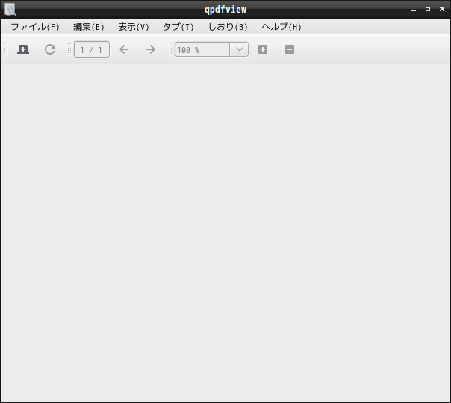
Task: Click the leftmost toolbar drag handle
Action: click(x=6, y=49)
